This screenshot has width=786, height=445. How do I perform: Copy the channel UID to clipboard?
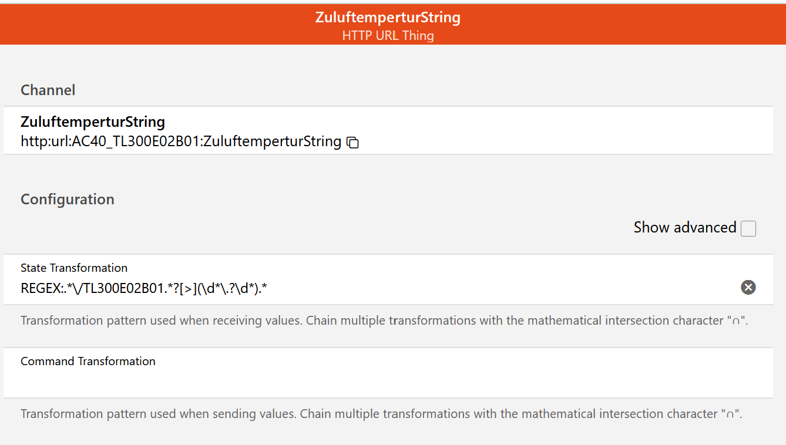352,142
